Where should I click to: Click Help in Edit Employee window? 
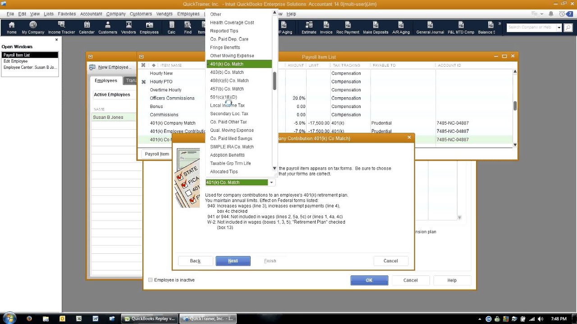[452, 280]
